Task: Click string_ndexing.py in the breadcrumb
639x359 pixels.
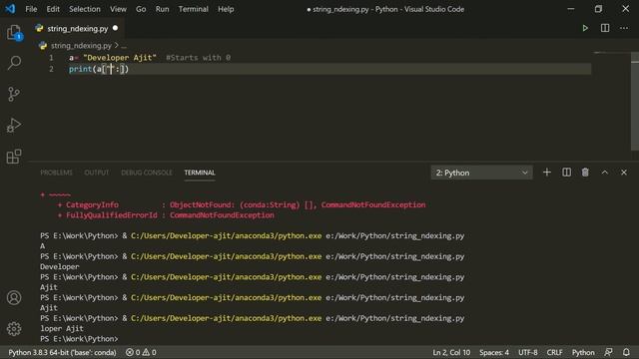Action: point(81,46)
